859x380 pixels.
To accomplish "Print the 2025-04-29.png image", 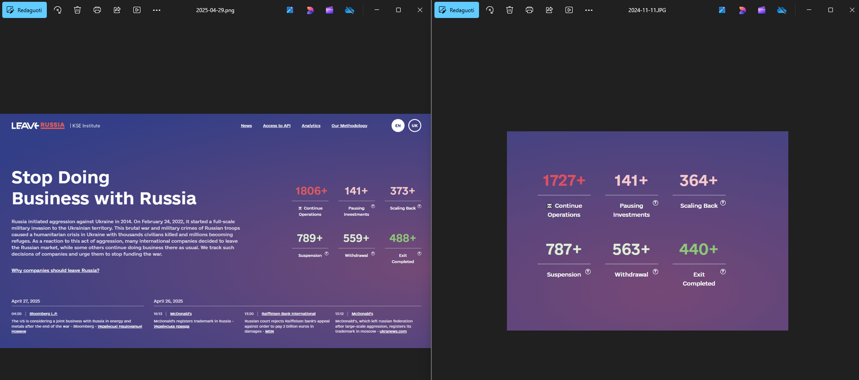I will click(x=97, y=10).
